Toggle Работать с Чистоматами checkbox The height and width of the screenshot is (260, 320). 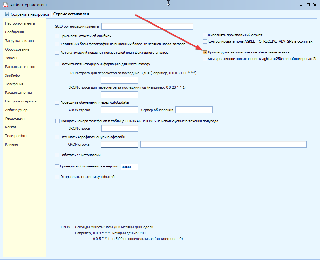(57, 155)
